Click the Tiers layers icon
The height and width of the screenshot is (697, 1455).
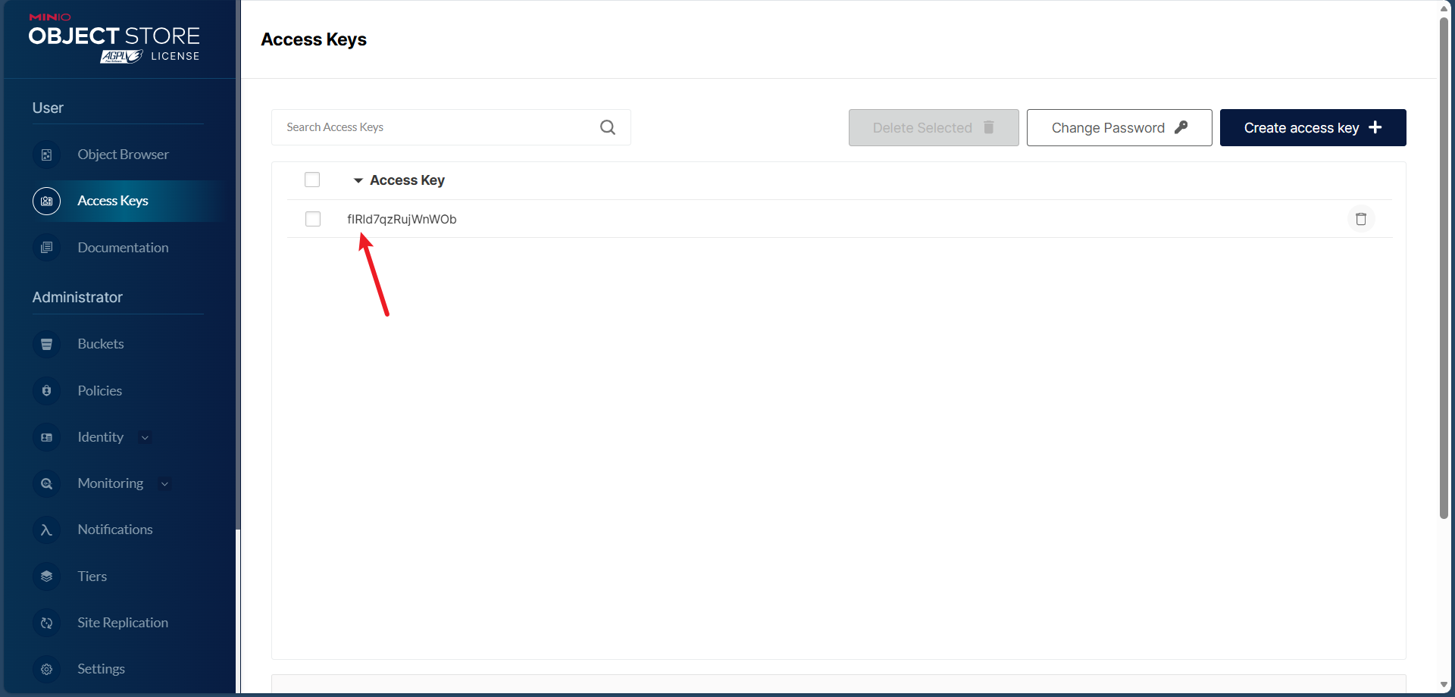[x=46, y=577]
